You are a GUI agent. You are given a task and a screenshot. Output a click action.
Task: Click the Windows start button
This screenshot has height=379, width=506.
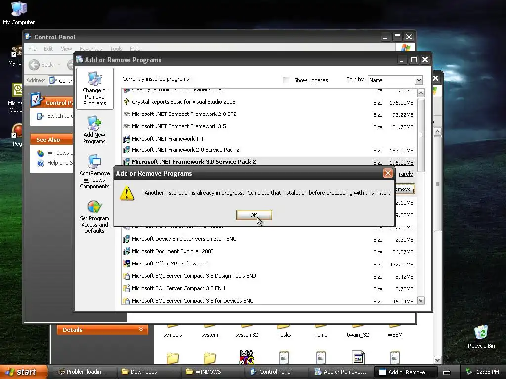coord(23,372)
